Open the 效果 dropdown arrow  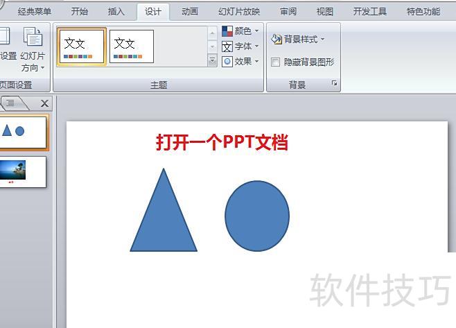(257, 61)
